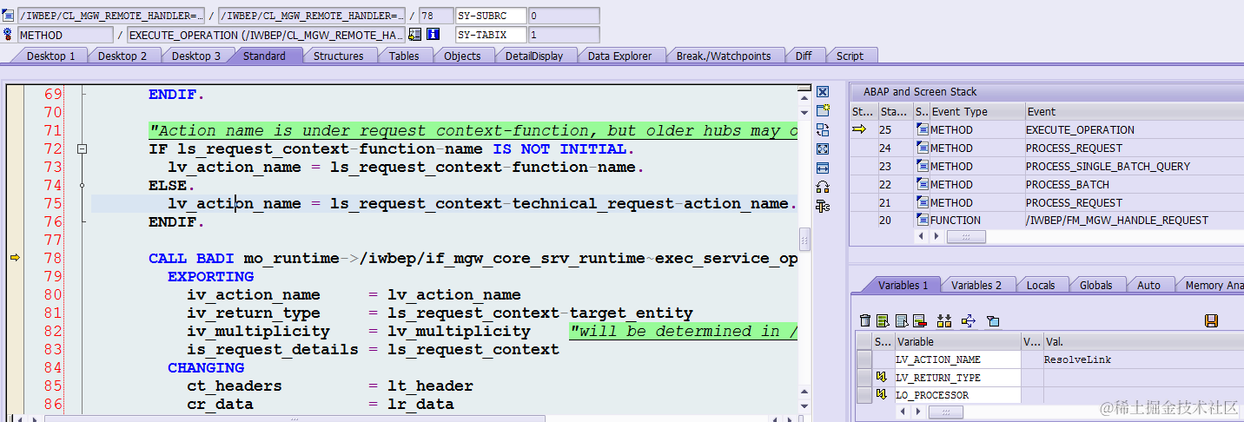Click the first green list icon in the Variables toolbar
Viewport: 1244px width, 422px height.
[883, 321]
